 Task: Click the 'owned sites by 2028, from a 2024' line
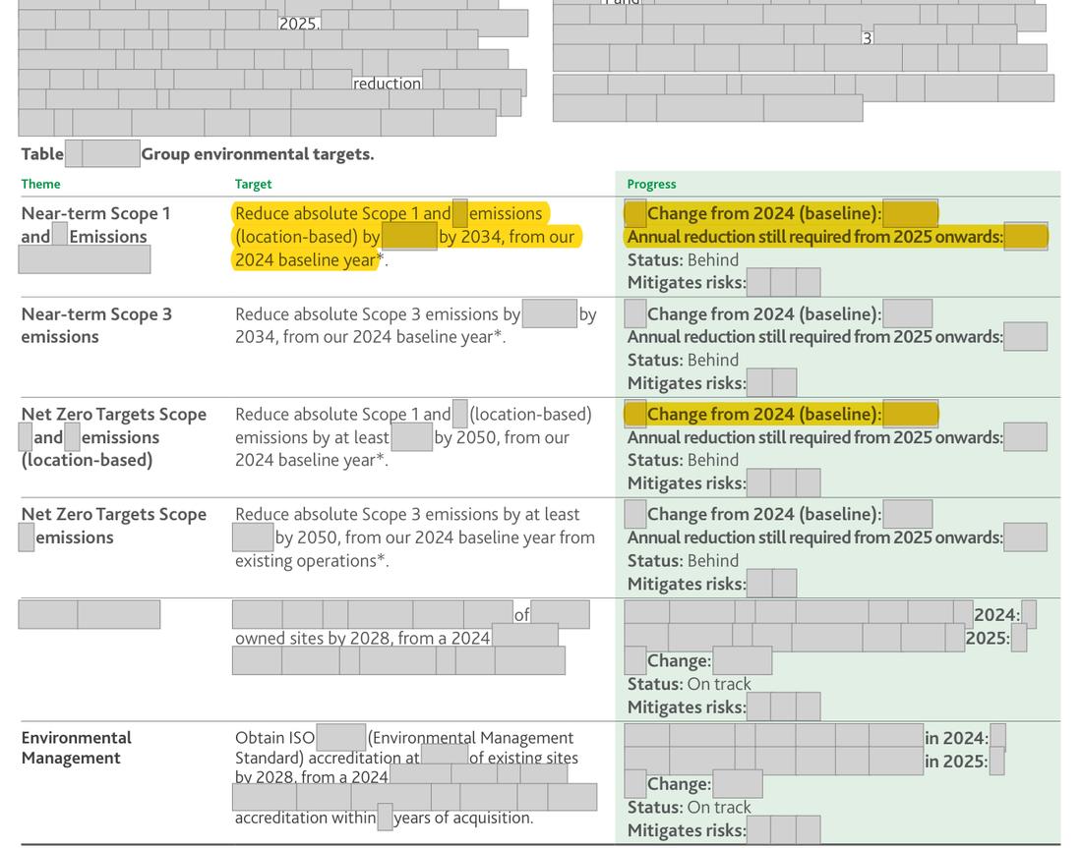[x=362, y=639]
